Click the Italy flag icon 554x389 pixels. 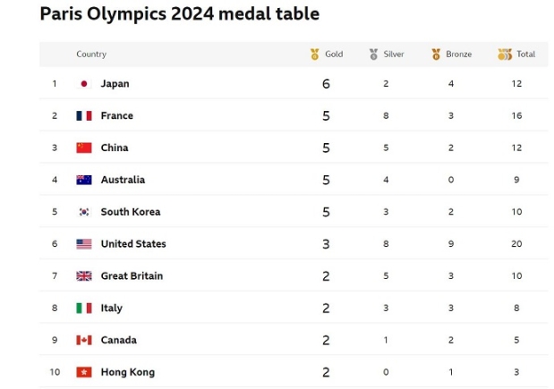84,309
